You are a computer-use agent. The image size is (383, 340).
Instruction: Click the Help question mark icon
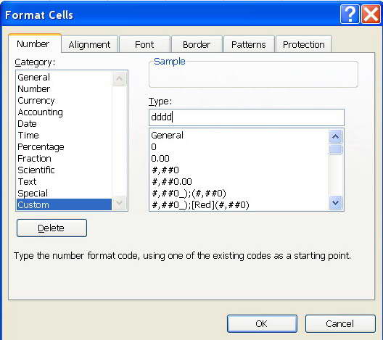pos(350,14)
